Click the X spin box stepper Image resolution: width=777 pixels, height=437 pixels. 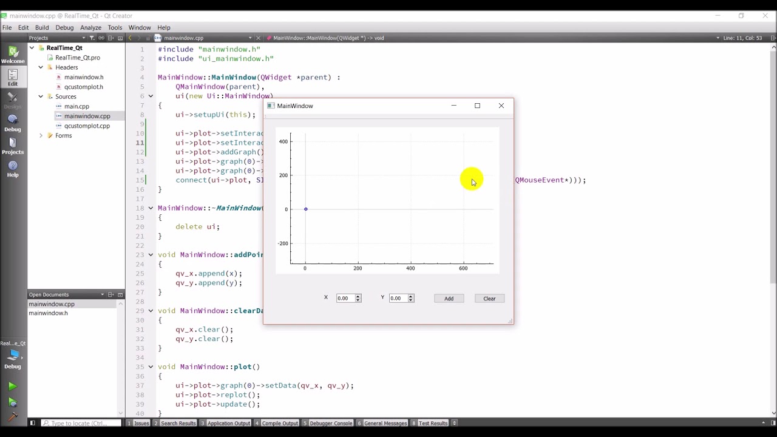tap(358, 298)
